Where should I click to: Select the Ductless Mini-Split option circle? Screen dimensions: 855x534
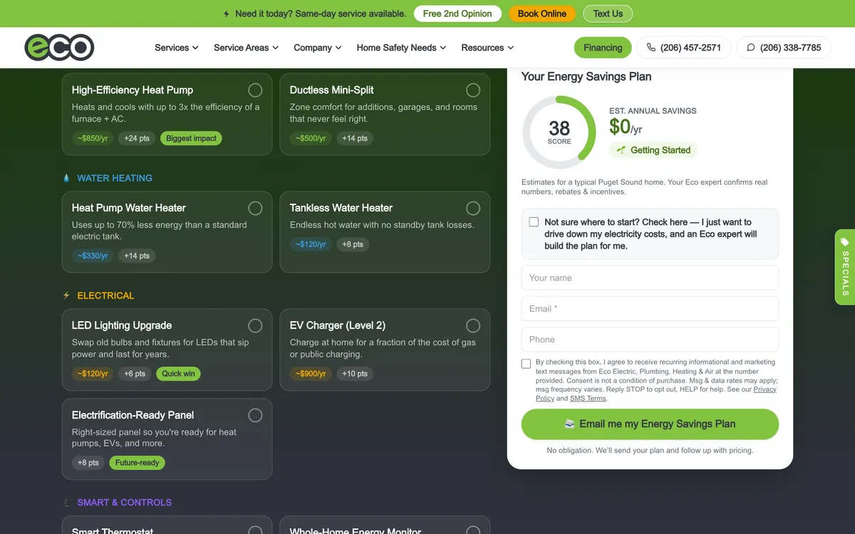(473, 90)
